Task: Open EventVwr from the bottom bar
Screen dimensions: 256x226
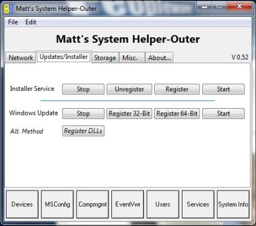Action: tap(128, 204)
